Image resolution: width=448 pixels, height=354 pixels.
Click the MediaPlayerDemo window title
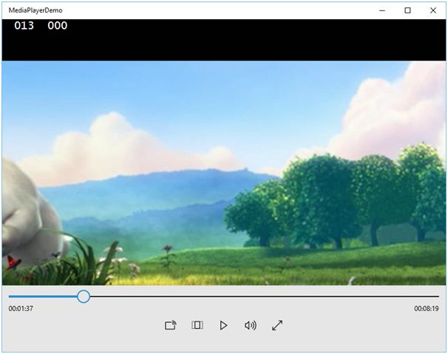pyautogui.click(x=35, y=10)
